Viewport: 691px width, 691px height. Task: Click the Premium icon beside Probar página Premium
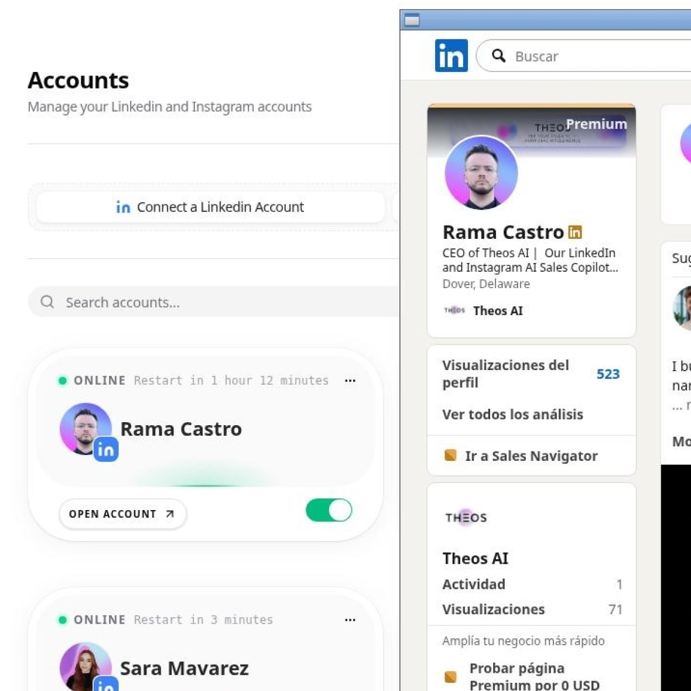(450, 676)
